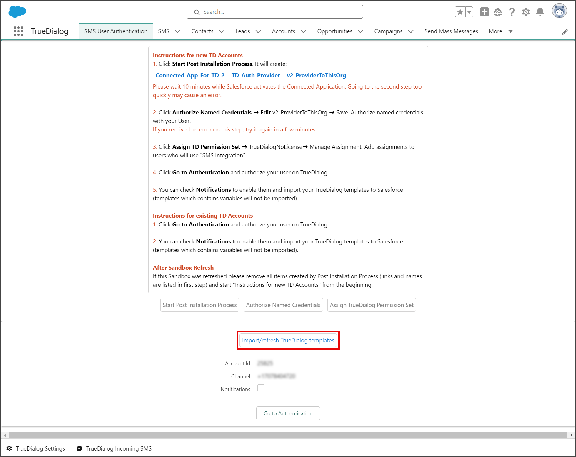The width and height of the screenshot is (576, 457).
Task: Expand the Contacts tab chevron
Action: point(222,31)
